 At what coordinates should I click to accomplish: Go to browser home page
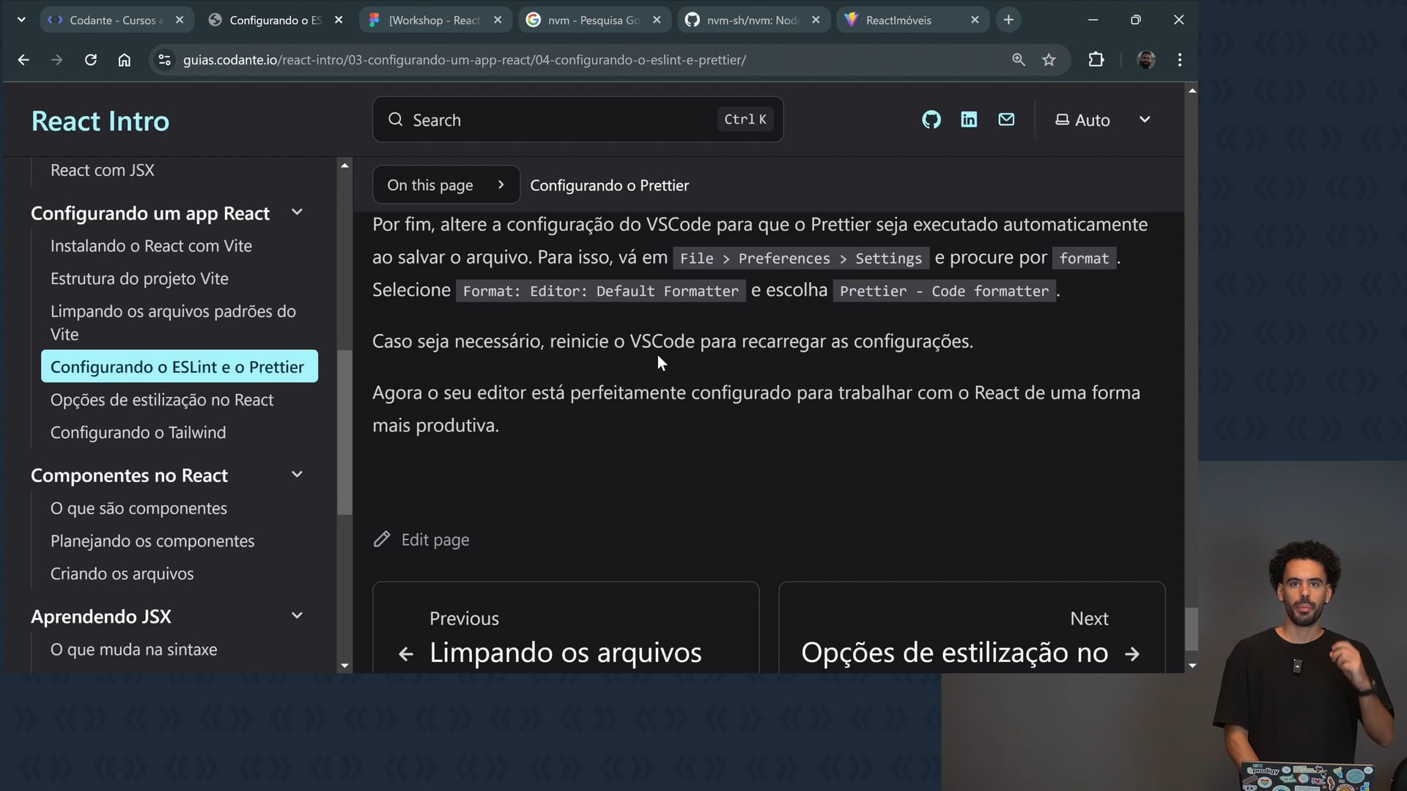[125, 60]
